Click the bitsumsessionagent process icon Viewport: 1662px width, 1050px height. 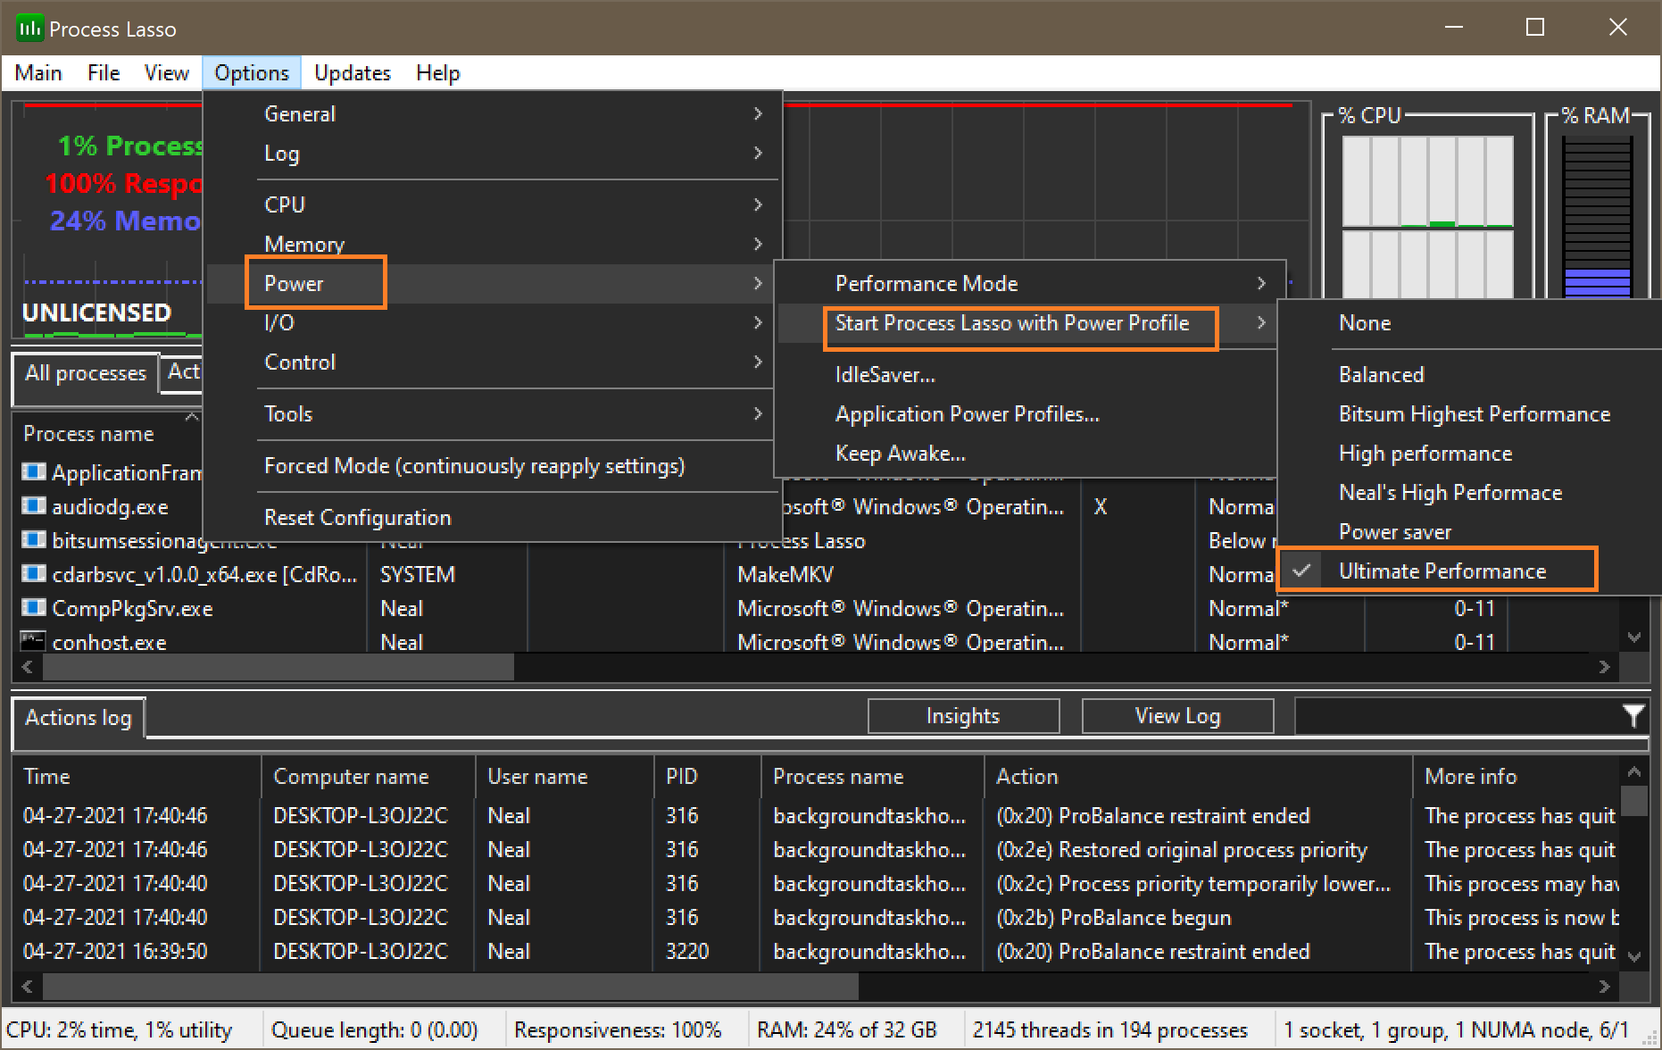pos(34,540)
